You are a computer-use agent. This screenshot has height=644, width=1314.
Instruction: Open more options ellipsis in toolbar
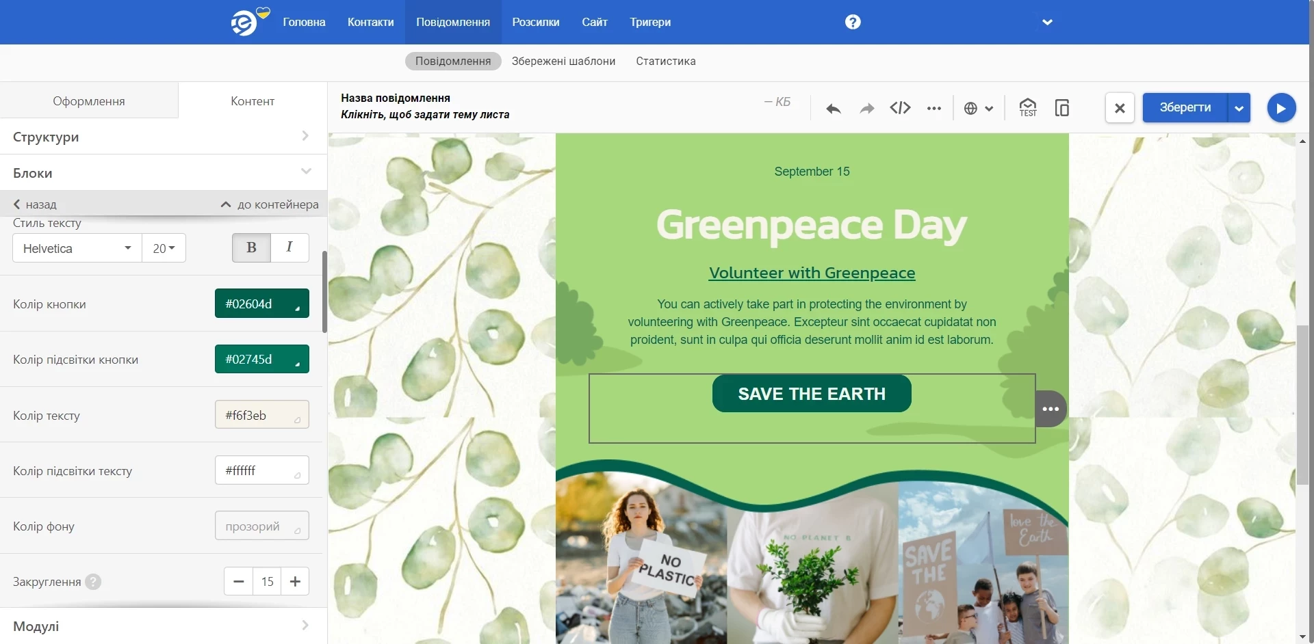point(934,108)
